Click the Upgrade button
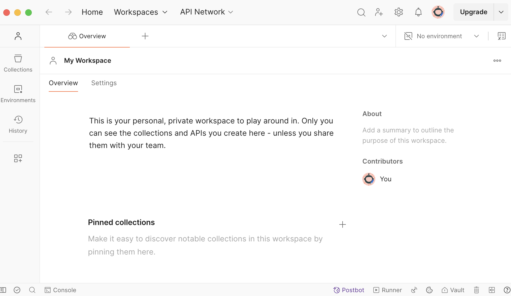The image size is (511, 296). click(473, 12)
